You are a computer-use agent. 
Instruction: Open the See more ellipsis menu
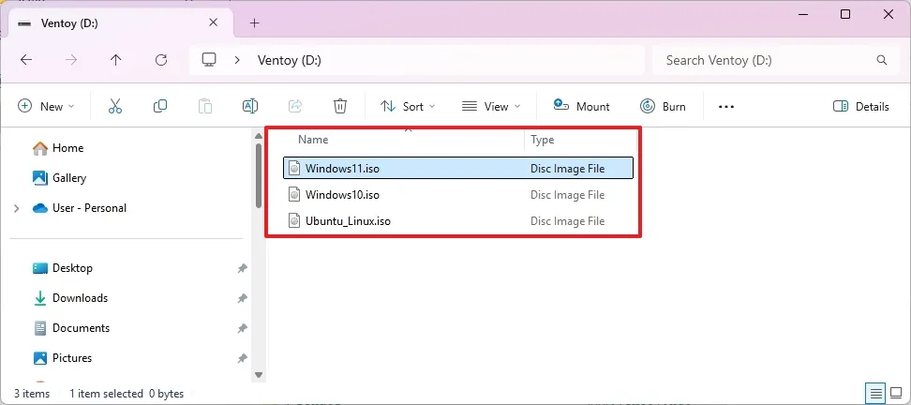(726, 106)
